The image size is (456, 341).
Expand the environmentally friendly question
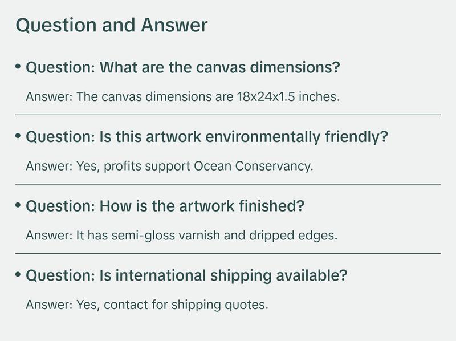click(207, 137)
